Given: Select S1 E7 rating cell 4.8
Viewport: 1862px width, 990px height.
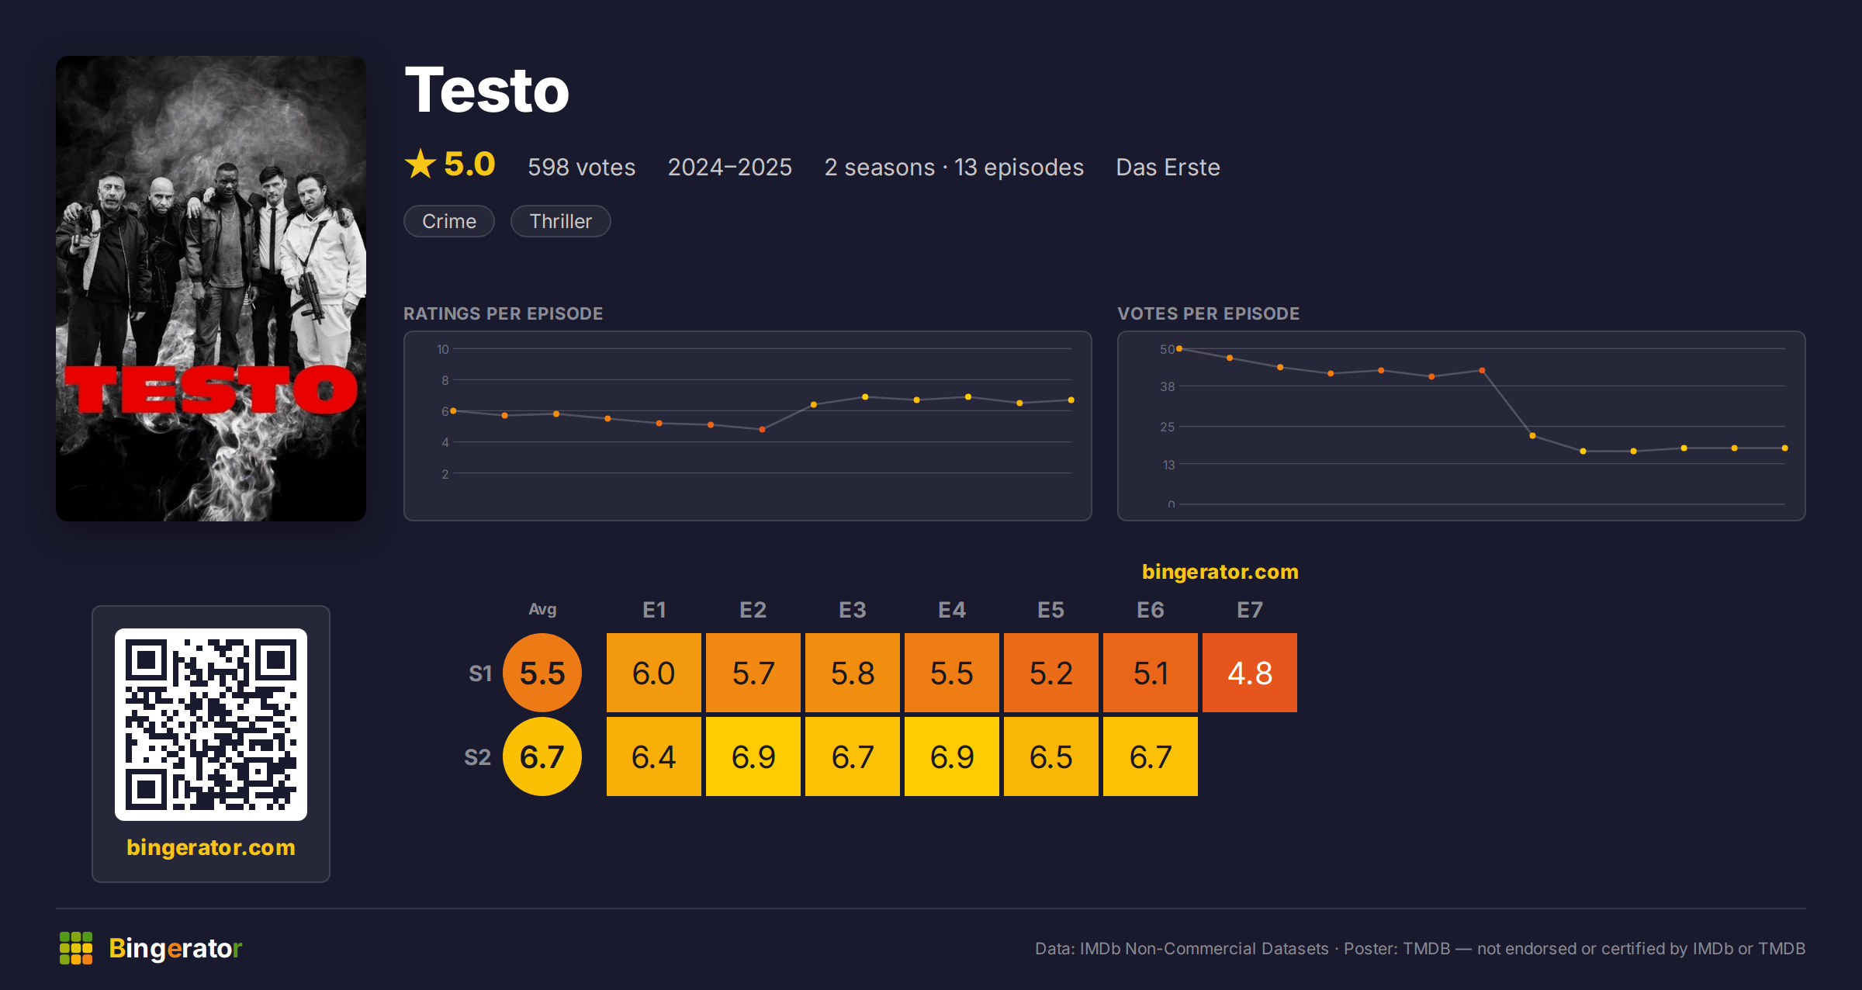Looking at the screenshot, I should pos(1250,673).
